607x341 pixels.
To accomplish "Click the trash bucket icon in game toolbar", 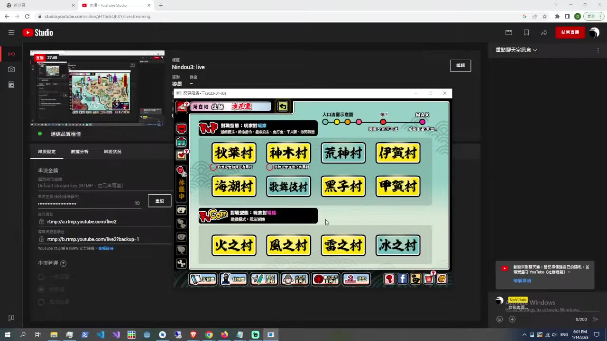I will tap(429, 279).
